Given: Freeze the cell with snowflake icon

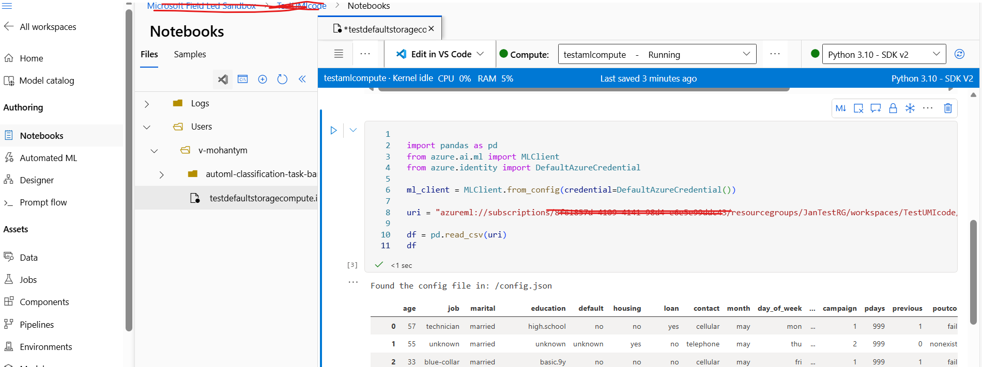Looking at the screenshot, I should [x=910, y=108].
